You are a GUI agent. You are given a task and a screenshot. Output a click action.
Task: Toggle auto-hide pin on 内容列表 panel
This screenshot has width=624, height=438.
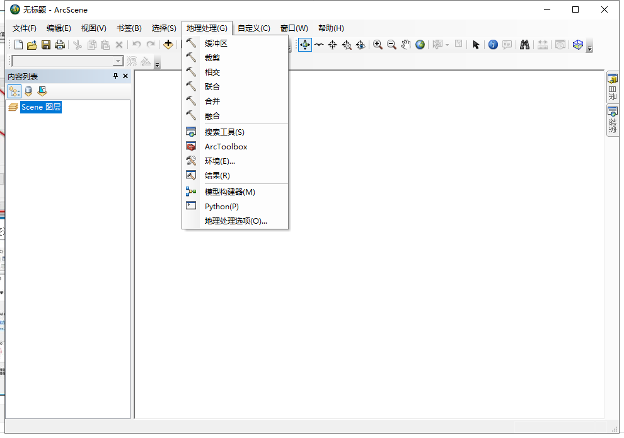(x=115, y=76)
